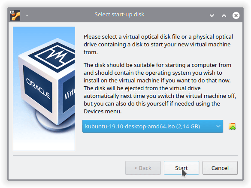Open the VirtualBox window menu icon

click(15, 15)
